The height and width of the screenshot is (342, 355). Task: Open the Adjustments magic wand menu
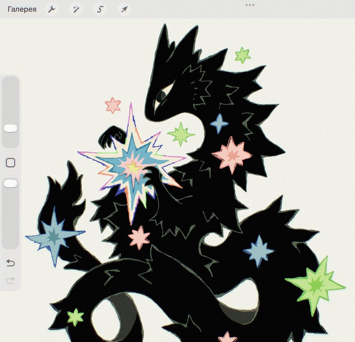76,9
